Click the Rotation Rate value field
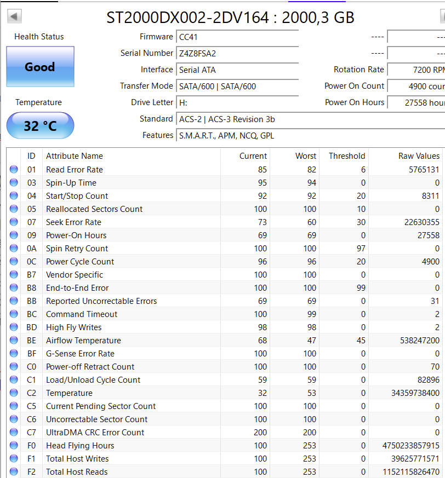The height and width of the screenshot is (478, 445). click(x=416, y=70)
